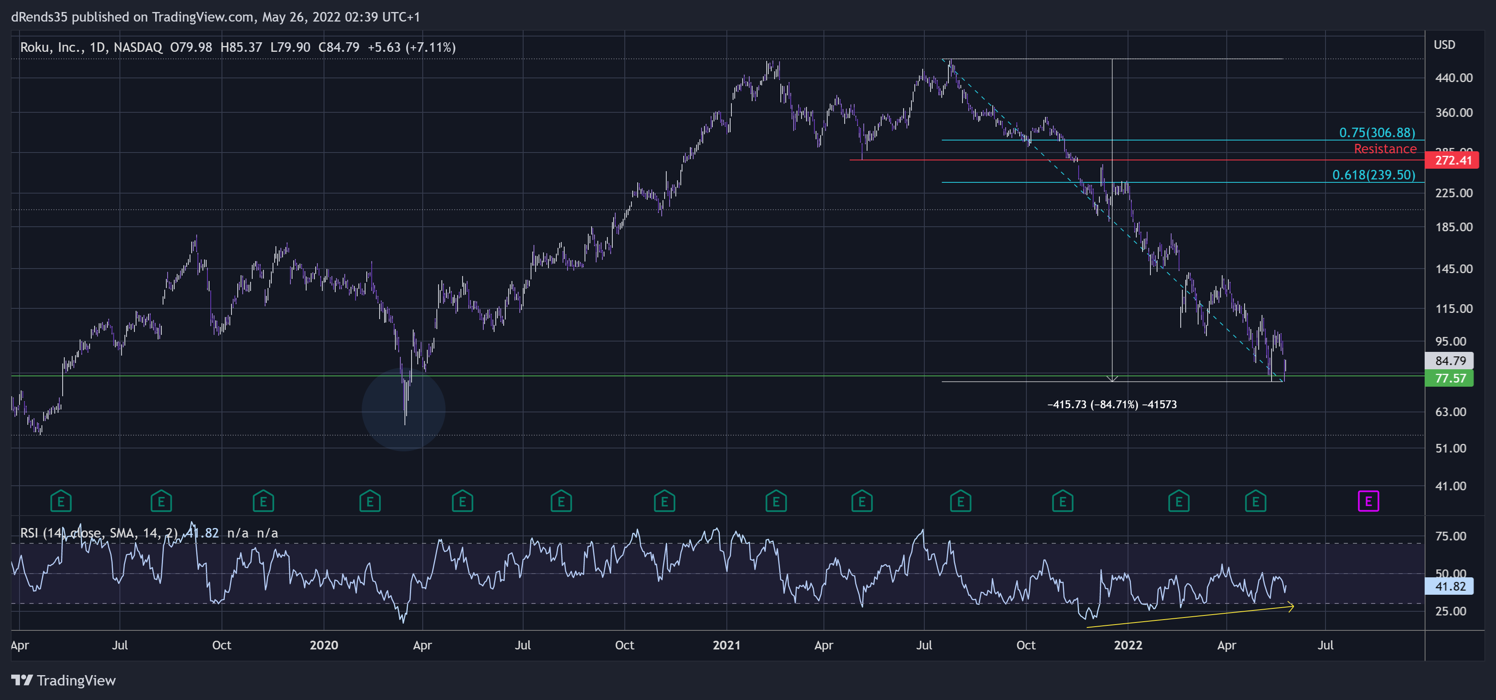Select the 0.618(239.50) Fibonacci level label
The height and width of the screenshot is (700, 1496).
1374,174
